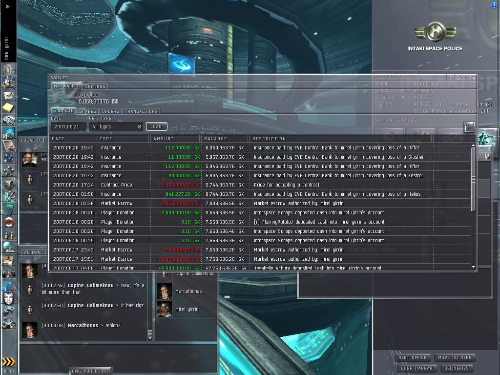The image size is (500, 375).
Task: Select the Orders sub-tab
Action: pos(110,111)
